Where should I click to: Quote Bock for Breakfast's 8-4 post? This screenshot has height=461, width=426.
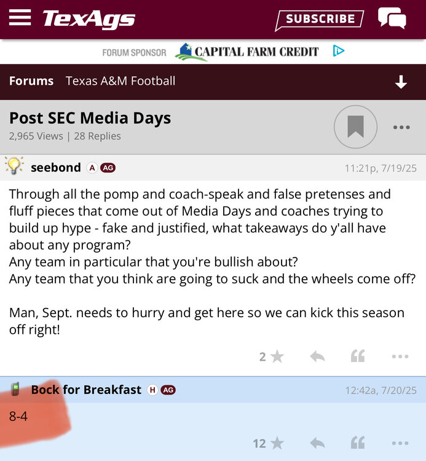point(358,443)
